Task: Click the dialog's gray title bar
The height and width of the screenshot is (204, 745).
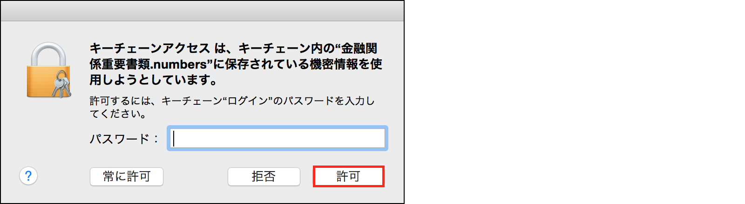Action: point(202,11)
